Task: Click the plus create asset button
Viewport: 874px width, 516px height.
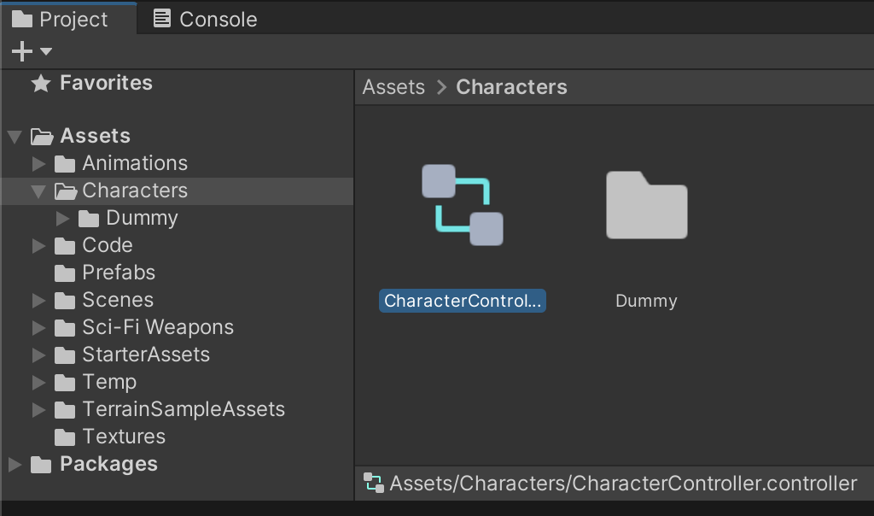Action: pos(21,52)
